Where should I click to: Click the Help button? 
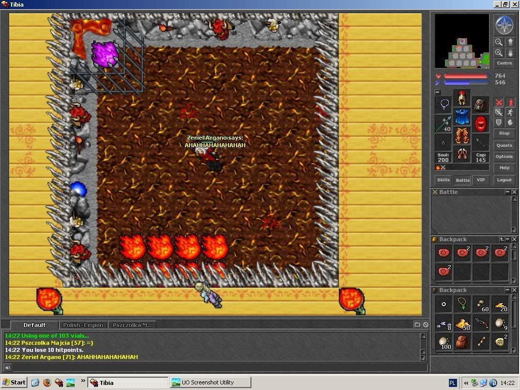[x=504, y=168]
